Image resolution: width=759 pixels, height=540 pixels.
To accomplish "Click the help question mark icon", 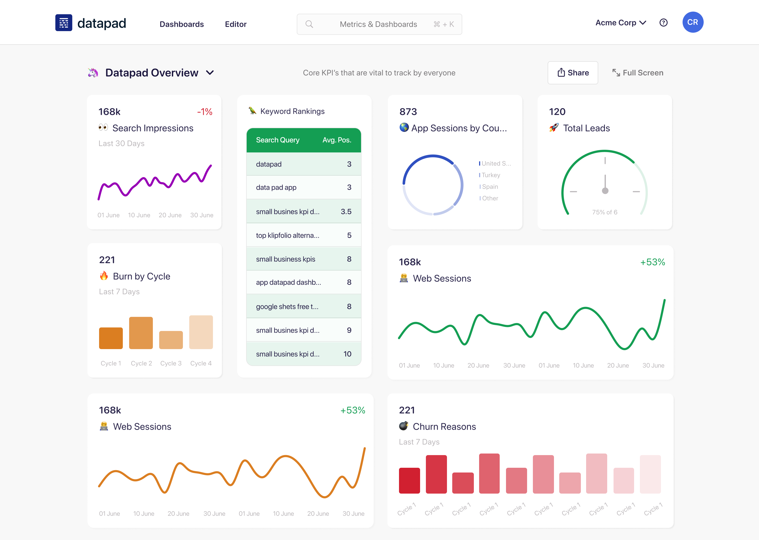I will coord(664,23).
